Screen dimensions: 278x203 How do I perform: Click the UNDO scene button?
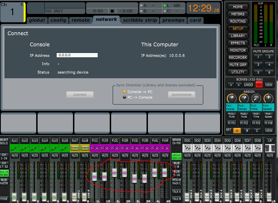coord(248,85)
